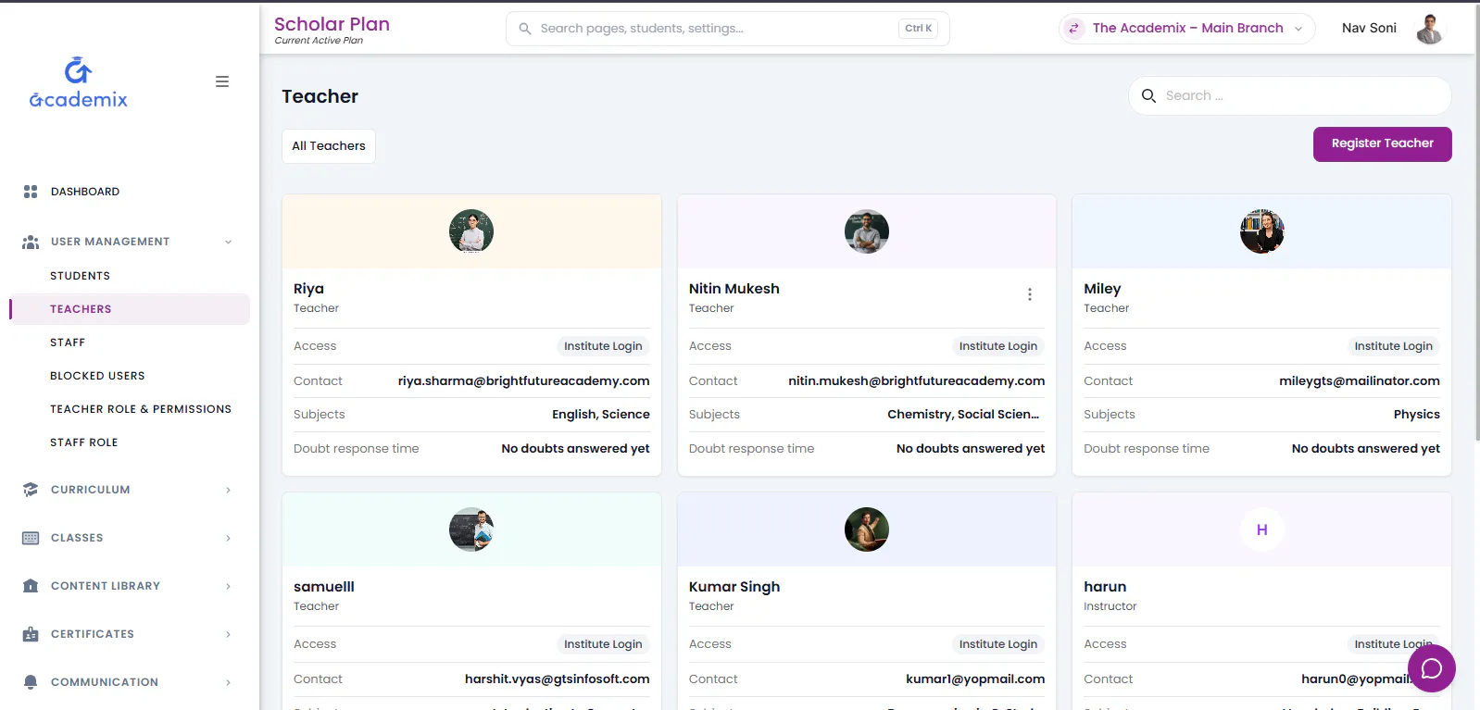Screen dimensions: 1480x710
Task: Open the Staff menu item
Action: (68, 343)
